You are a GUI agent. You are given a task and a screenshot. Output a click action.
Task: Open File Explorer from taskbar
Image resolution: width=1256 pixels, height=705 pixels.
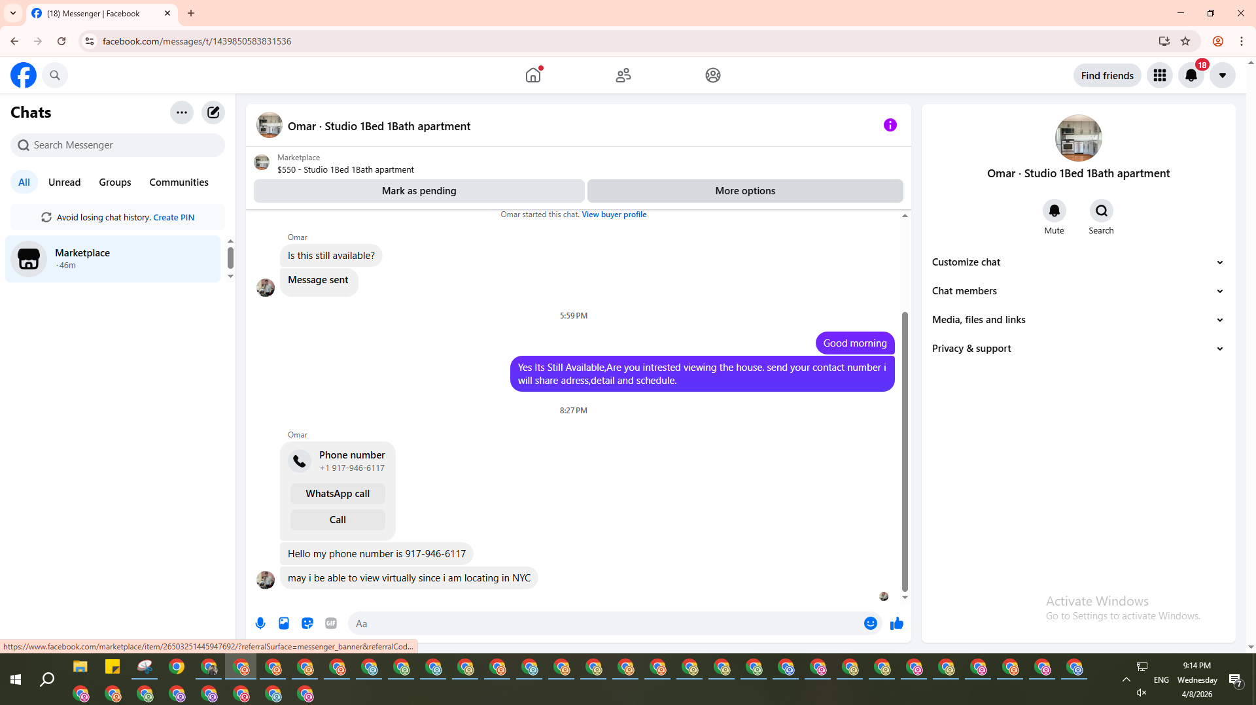click(x=80, y=667)
